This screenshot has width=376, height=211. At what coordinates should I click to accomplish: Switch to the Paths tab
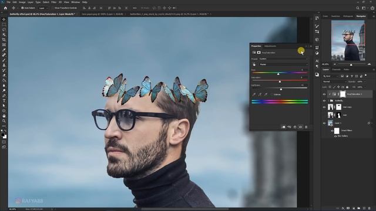(x=346, y=70)
